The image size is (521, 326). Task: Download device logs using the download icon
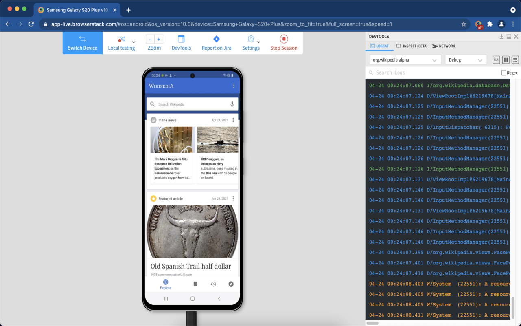pyautogui.click(x=501, y=36)
